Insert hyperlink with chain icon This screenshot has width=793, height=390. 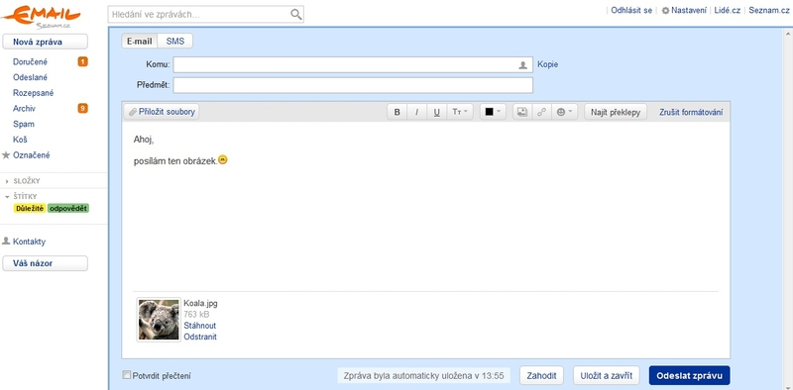coord(541,112)
